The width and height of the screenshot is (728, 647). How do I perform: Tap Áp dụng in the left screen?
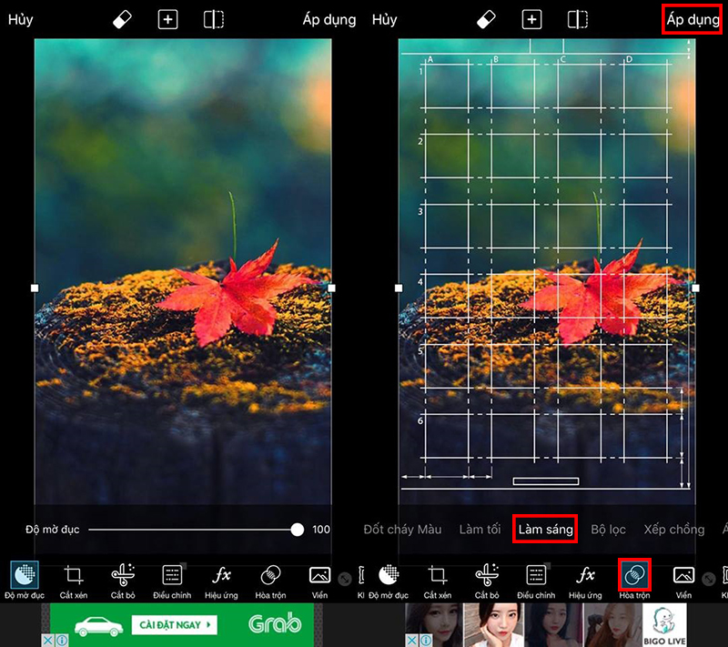[x=329, y=20]
